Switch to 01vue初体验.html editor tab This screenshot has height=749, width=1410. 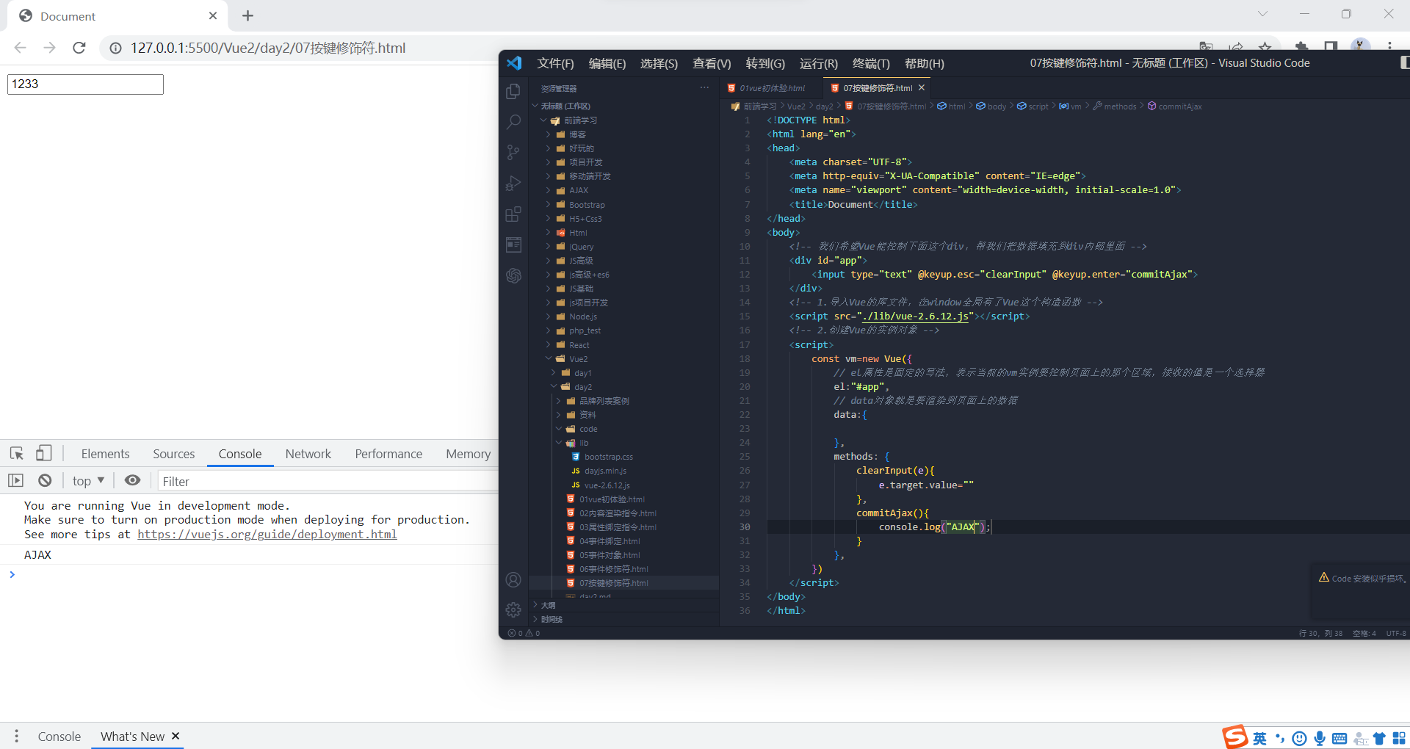(x=771, y=88)
